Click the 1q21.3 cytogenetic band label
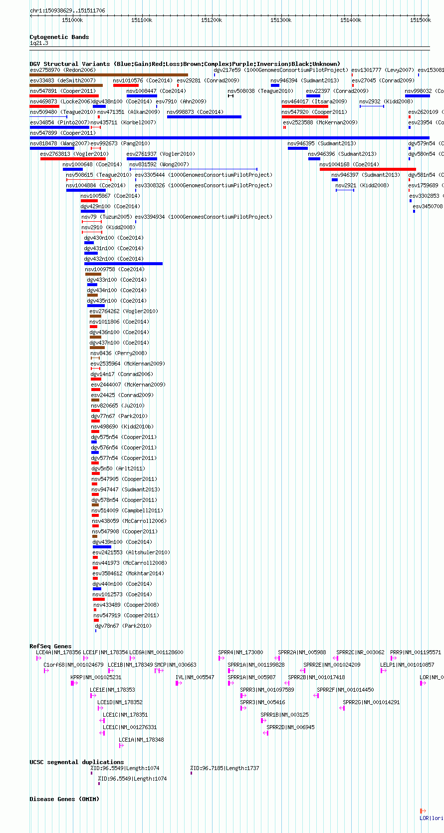 coord(39,43)
